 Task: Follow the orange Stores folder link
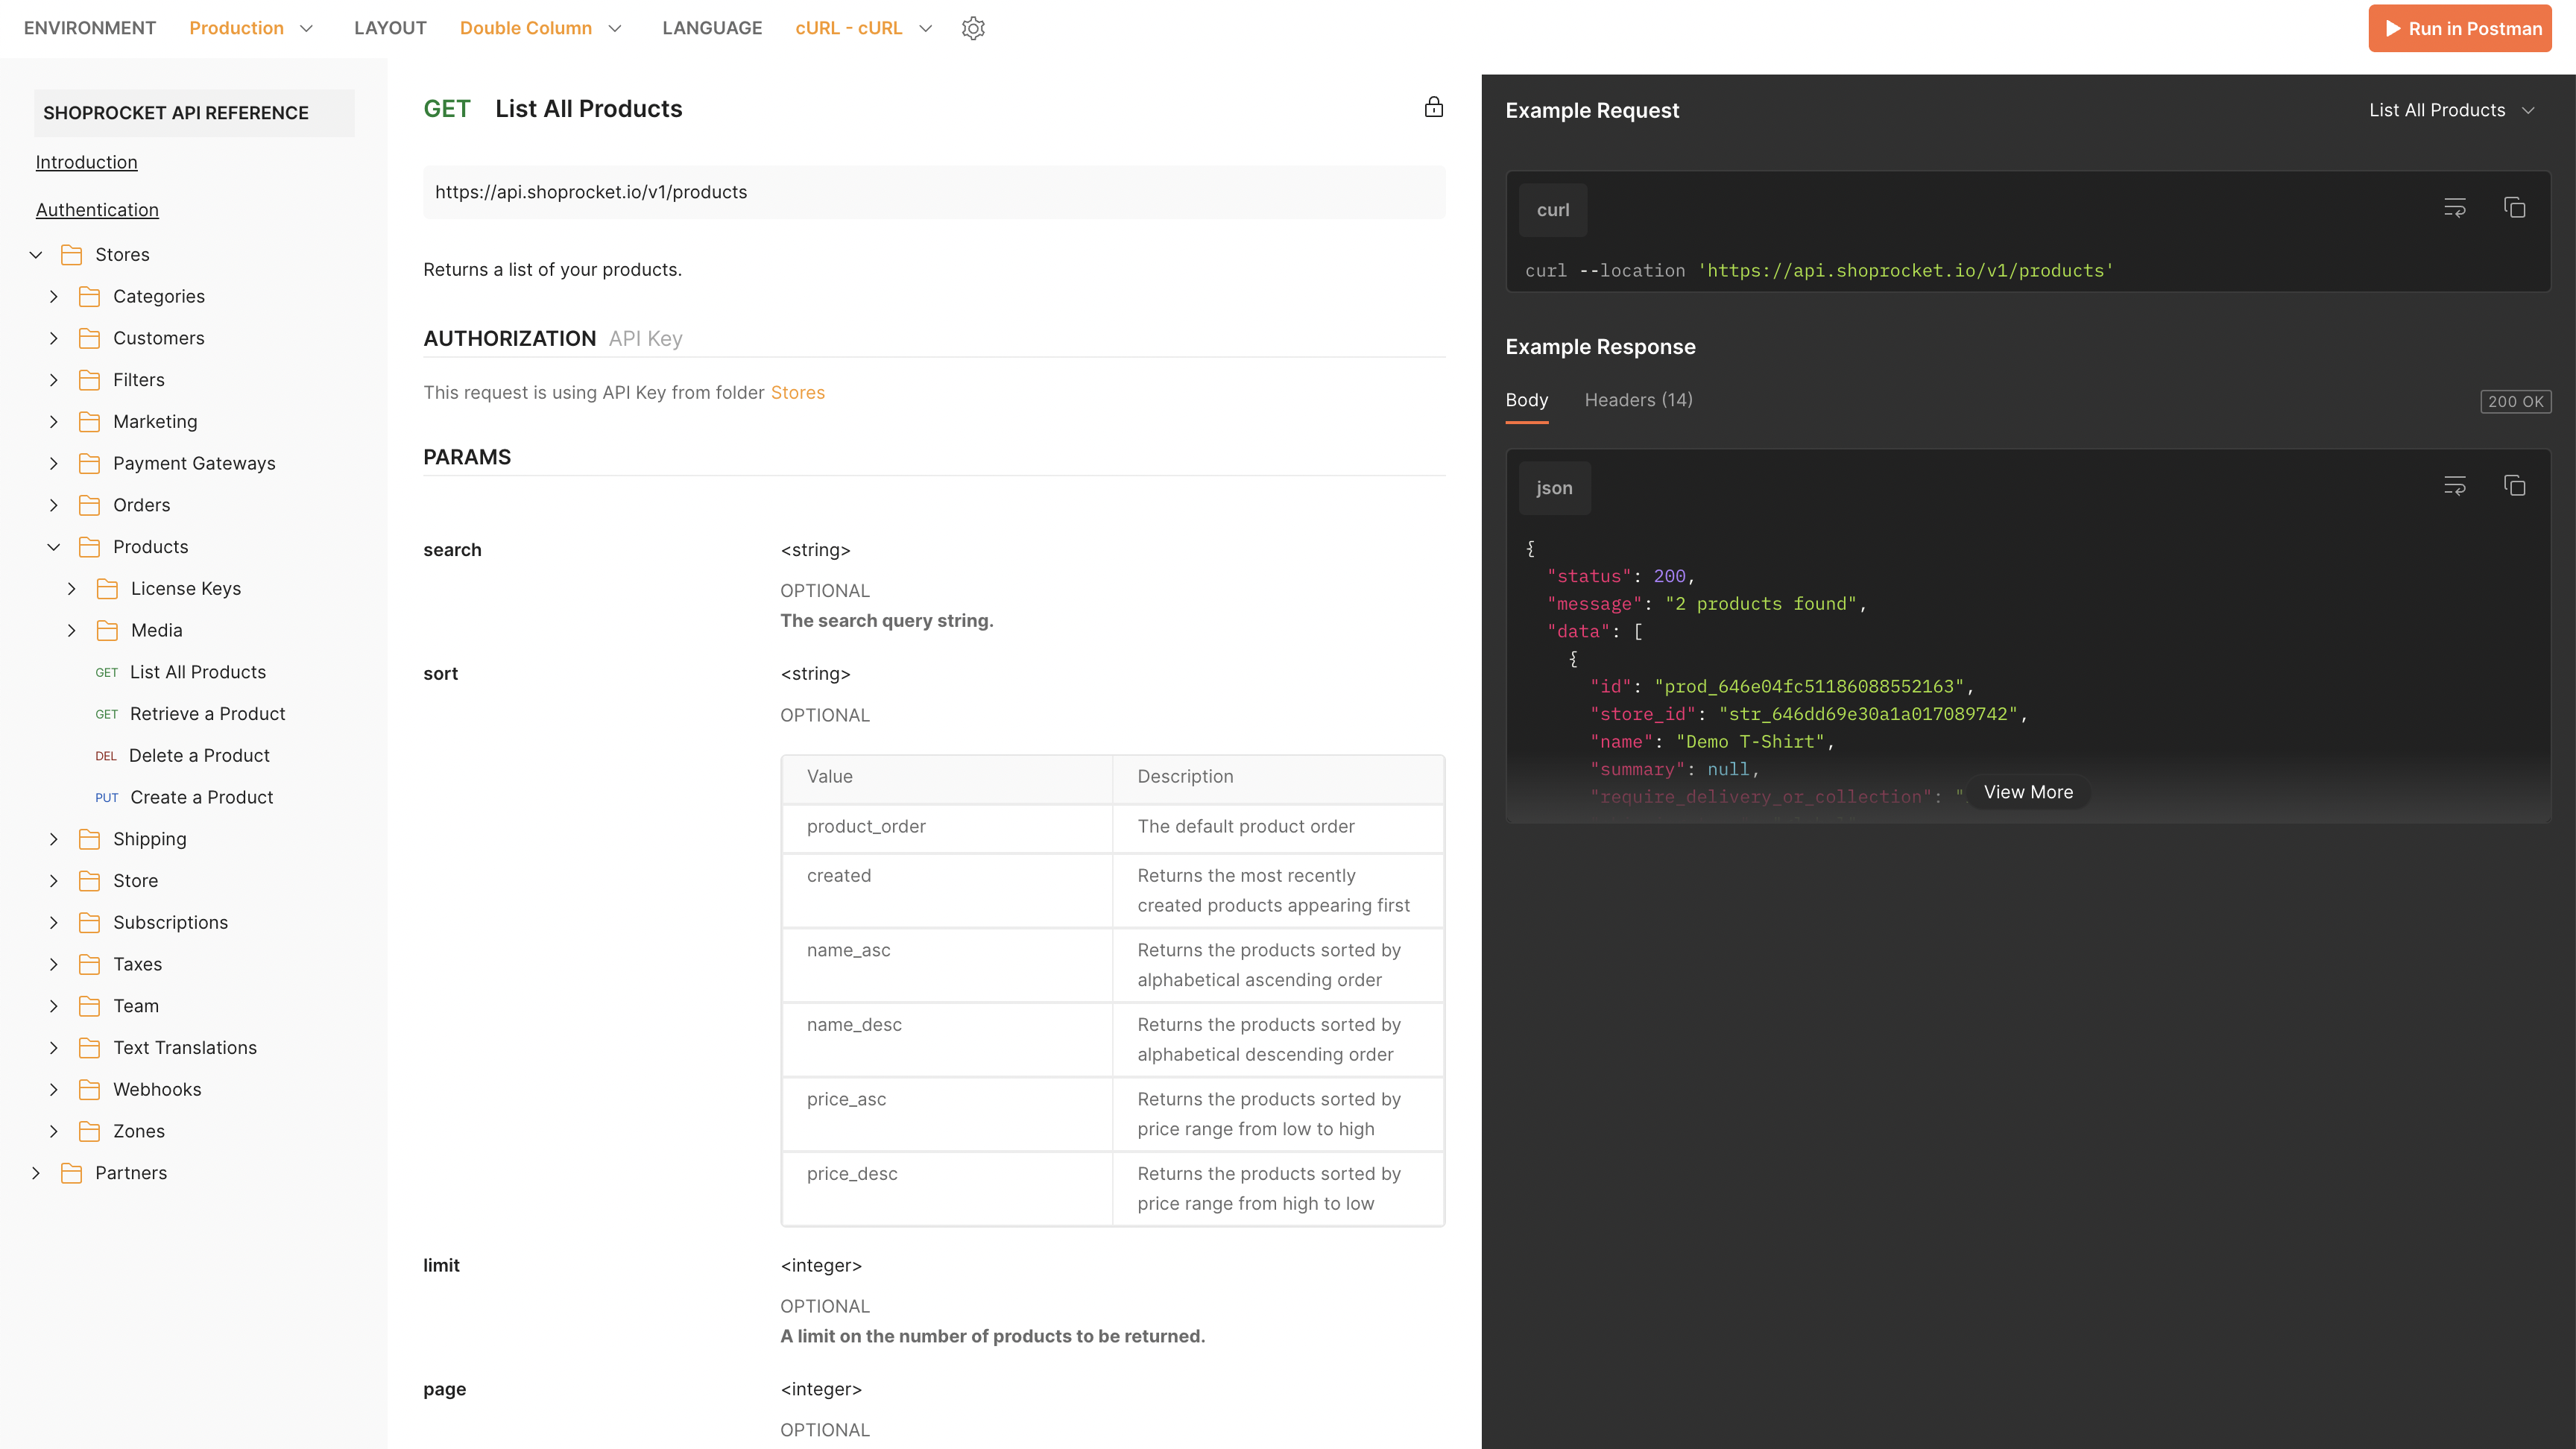click(x=797, y=393)
